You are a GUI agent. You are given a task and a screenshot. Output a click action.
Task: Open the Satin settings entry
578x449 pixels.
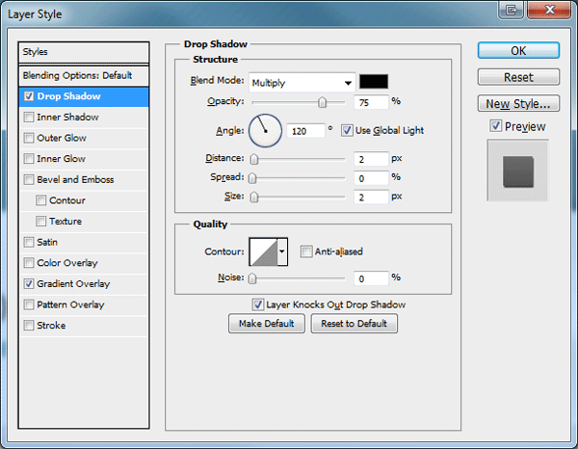[x=84, y=242]
